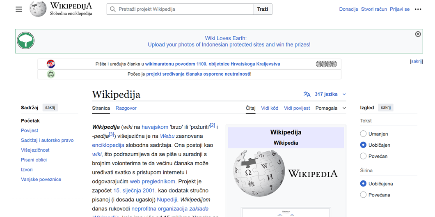The height and width of the screenshot is (217, 435).
Task: Jump to Višejezičnost section
Action: (x=35, y=150)
